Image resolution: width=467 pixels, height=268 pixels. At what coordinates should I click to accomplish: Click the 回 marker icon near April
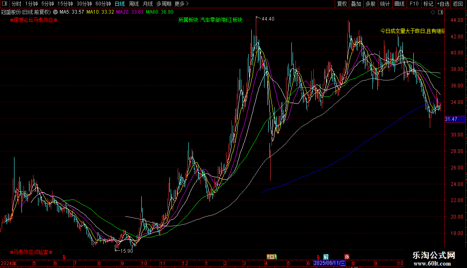tap(272, 256)
